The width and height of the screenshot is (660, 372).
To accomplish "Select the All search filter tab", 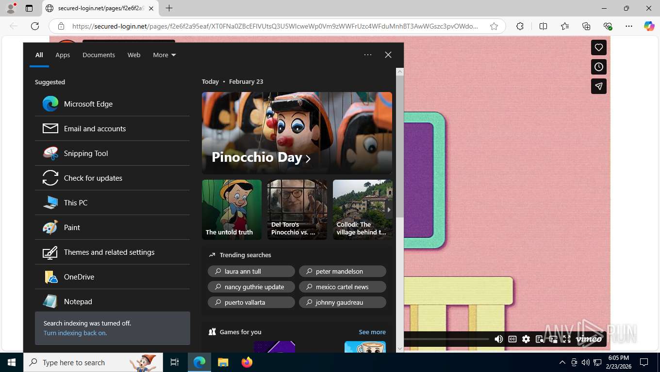I will click(39, 55).
